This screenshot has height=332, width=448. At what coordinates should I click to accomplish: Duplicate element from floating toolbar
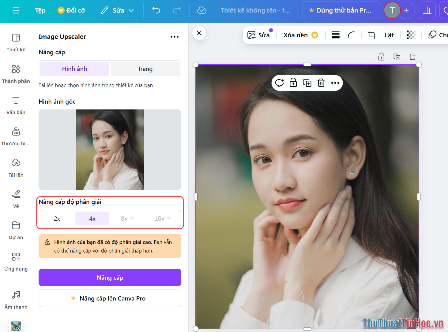[x=307, y=83]
